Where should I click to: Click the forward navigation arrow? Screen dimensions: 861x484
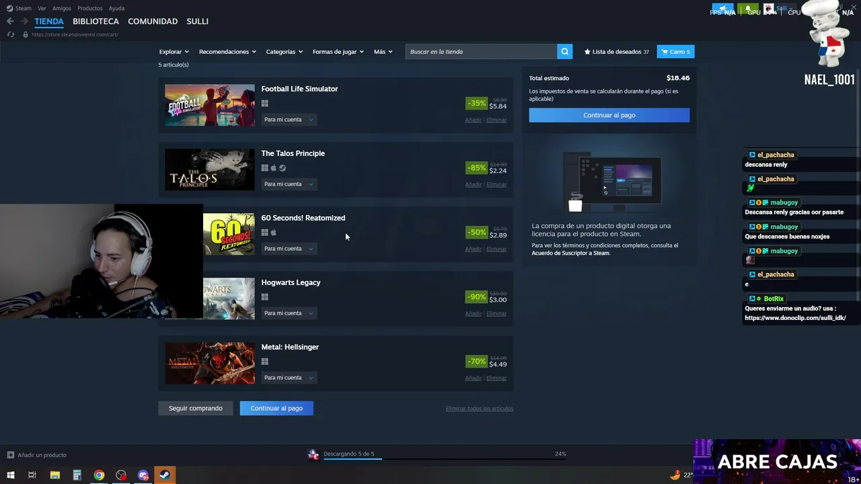(x=24, y=22)
